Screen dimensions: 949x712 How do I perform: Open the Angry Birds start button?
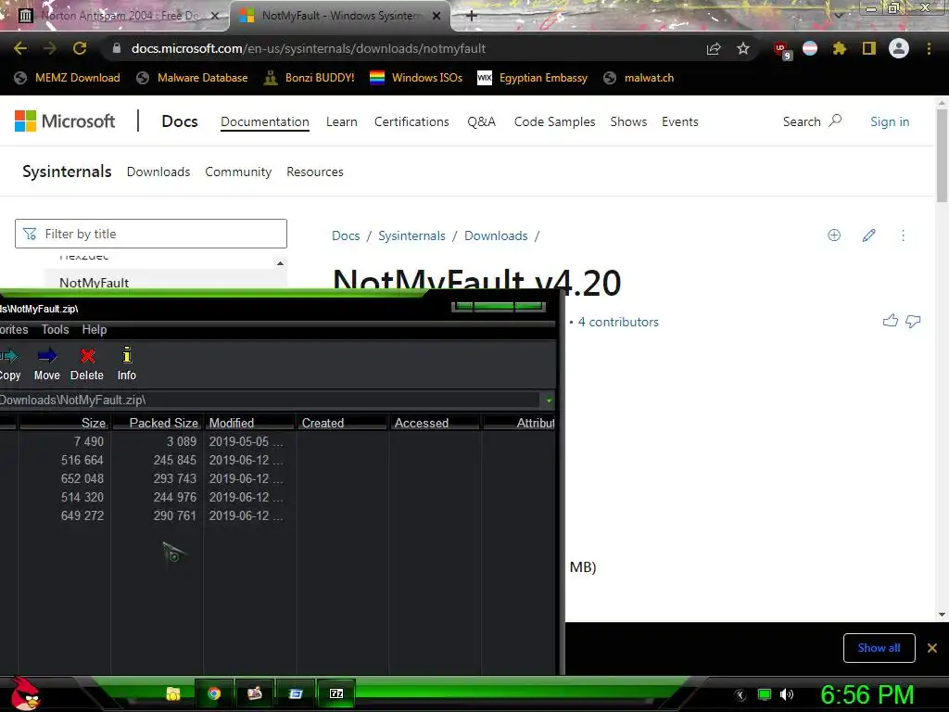25,693
